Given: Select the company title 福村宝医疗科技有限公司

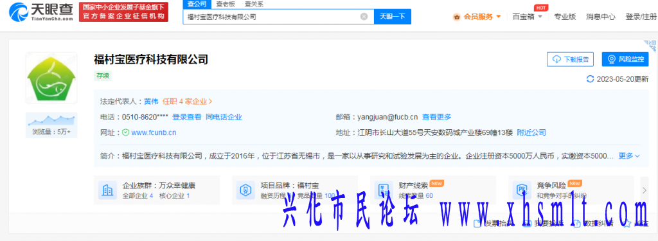Looking at the screenshot, I should pyautogui.click(x=151, y=59).
